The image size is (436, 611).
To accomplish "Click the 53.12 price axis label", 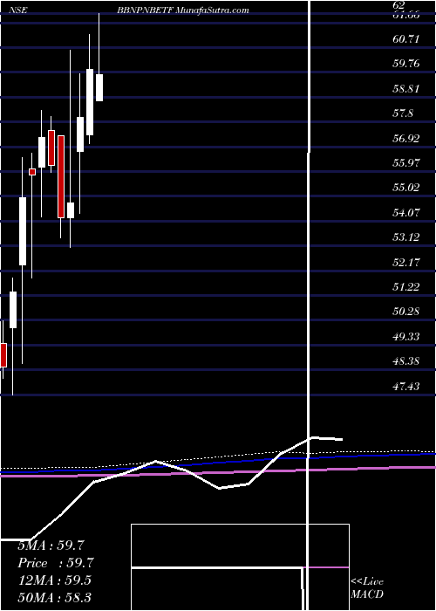I will point(406,237).
